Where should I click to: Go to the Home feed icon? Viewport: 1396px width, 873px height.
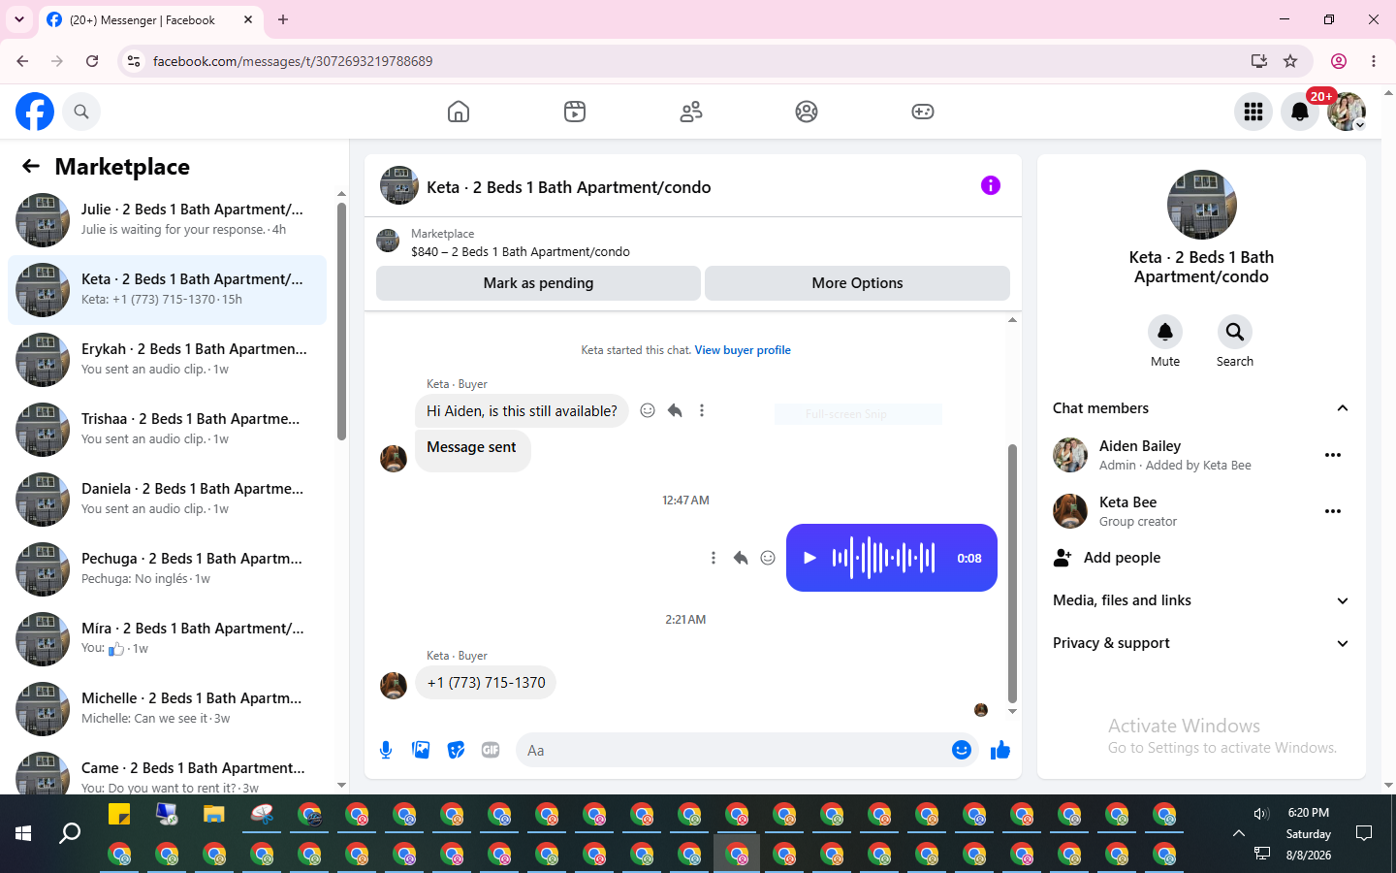459,112
